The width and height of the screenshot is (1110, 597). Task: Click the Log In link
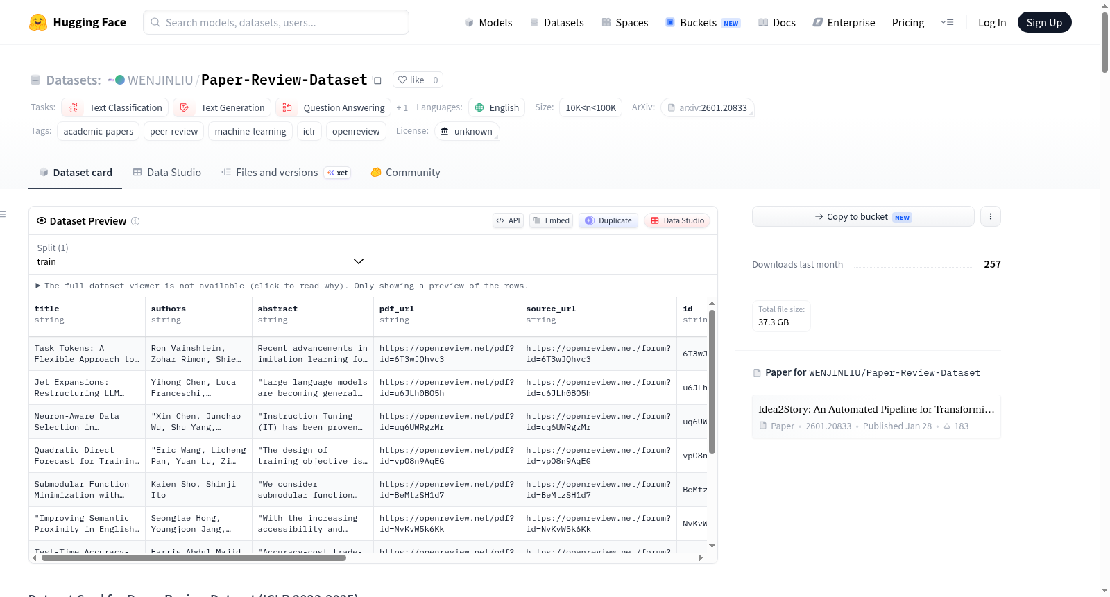coord(991,22)
